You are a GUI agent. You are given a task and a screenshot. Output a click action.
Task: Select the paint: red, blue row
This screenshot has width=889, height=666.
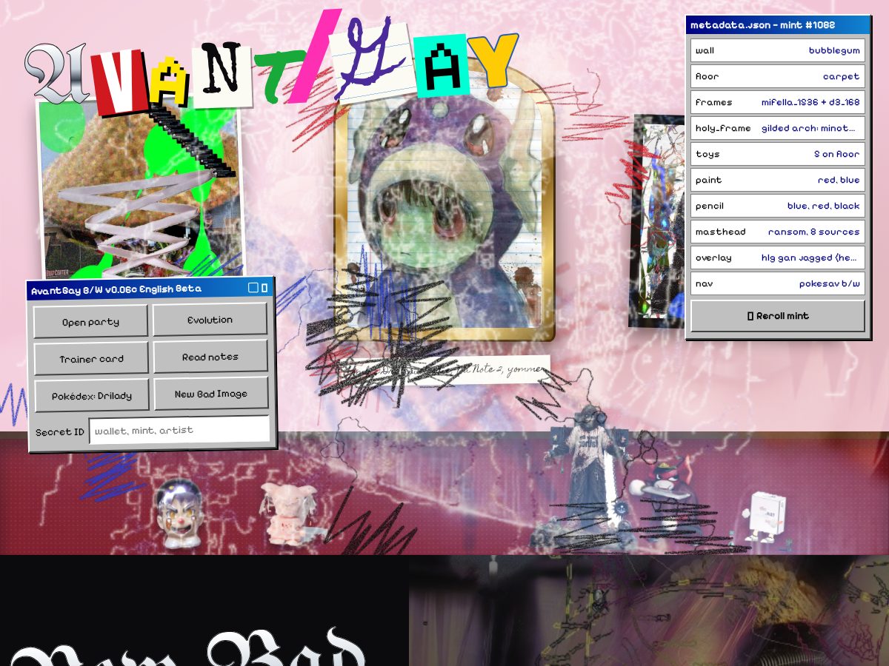point(778,180)
